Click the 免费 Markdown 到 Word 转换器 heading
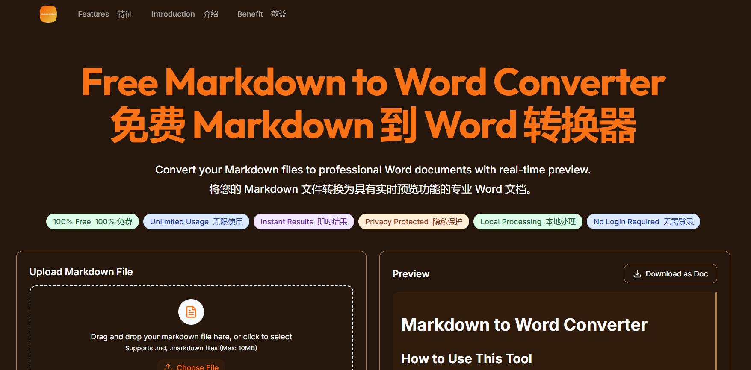 click(373, 125)
